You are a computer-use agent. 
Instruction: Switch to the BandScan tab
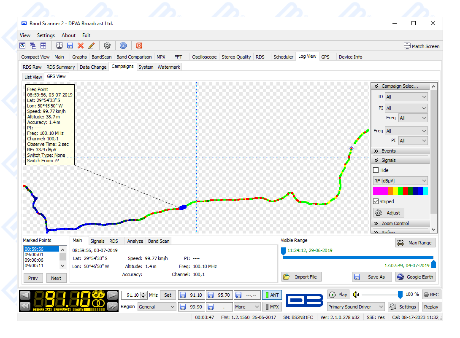(x=101, y=57)
